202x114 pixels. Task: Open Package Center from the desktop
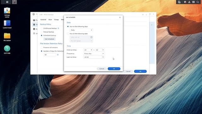7,13
